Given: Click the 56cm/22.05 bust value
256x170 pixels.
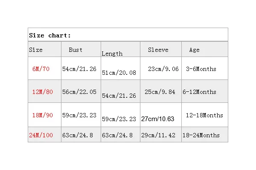Looking at the screenshot, I should point(79,92).
